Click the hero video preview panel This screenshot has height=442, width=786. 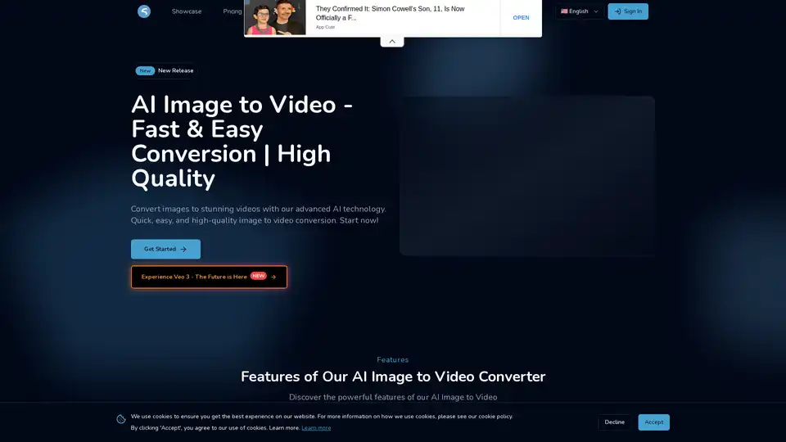click(x=527, y=176)
